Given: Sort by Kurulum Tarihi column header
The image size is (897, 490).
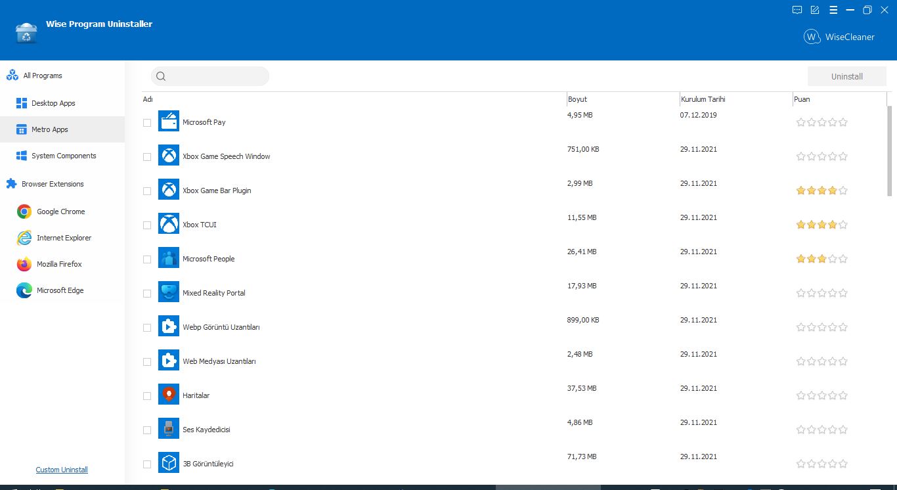Looking at the screenshot, I should click(703, 99).
